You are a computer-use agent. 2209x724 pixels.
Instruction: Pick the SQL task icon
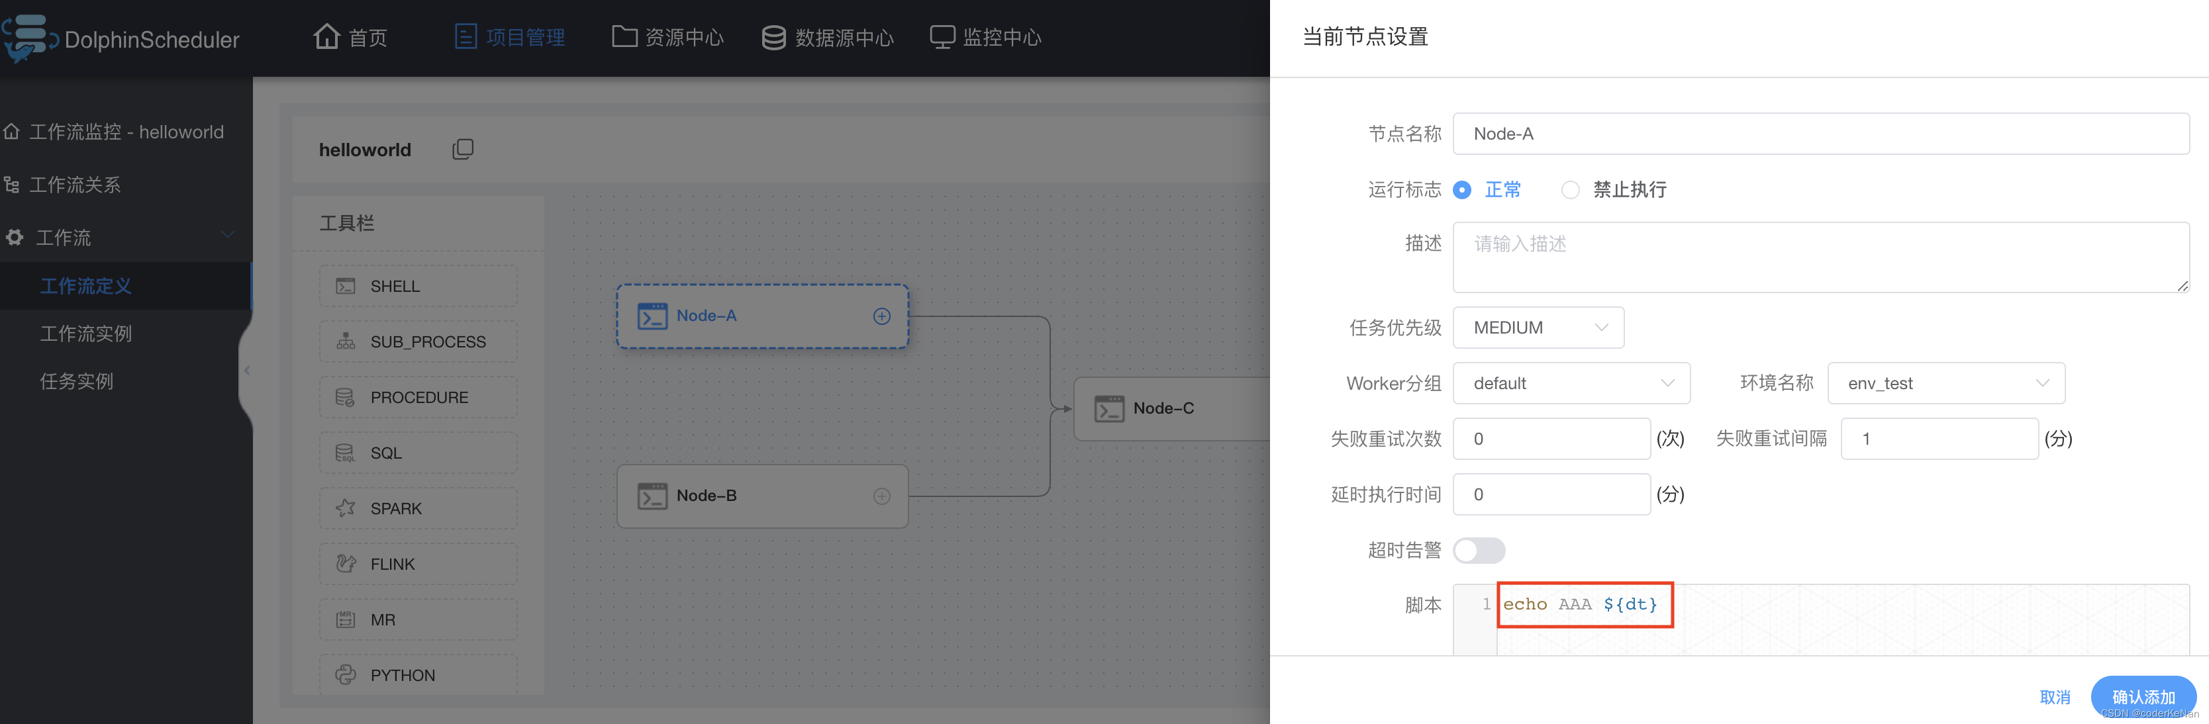pyautogui.click(x=346, y=453)
